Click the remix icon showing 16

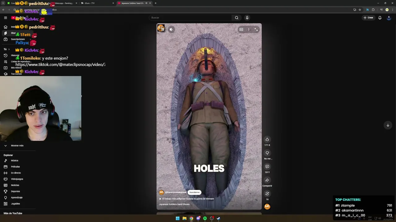point(267,194)
